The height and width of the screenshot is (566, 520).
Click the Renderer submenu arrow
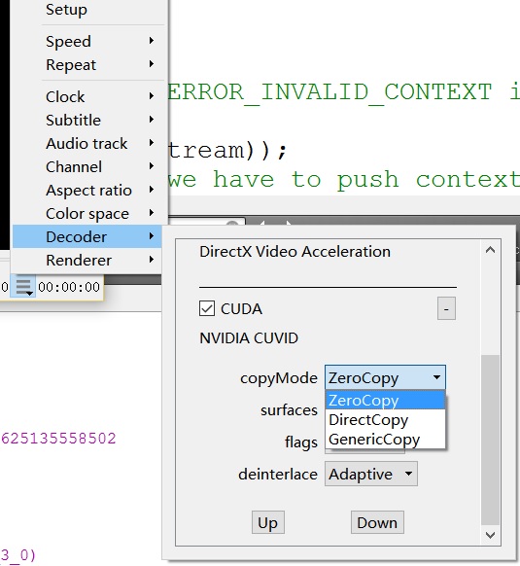pos(152,260)
